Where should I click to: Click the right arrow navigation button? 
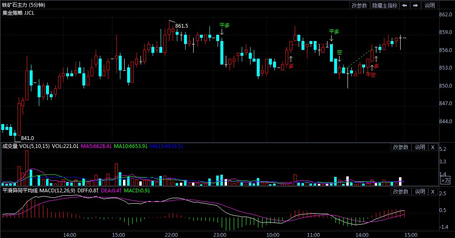click(x=415, y=5)
